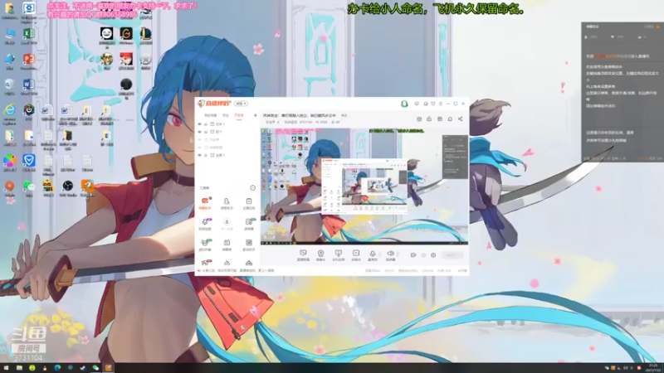Open the room manager assistant tool
Image resolution: width=664 pixels, height=373 pixels.
click(227, 203)
